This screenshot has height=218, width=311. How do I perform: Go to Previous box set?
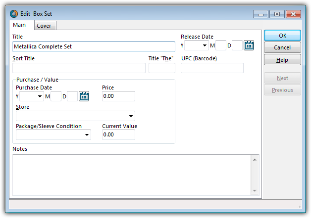282,90
